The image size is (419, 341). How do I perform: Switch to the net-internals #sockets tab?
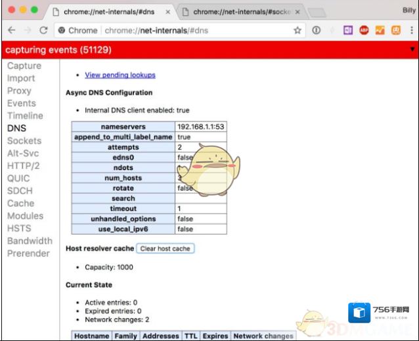coord(241,12)
